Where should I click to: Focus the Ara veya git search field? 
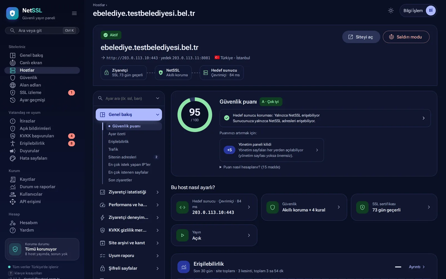click(x=42, y=30)
